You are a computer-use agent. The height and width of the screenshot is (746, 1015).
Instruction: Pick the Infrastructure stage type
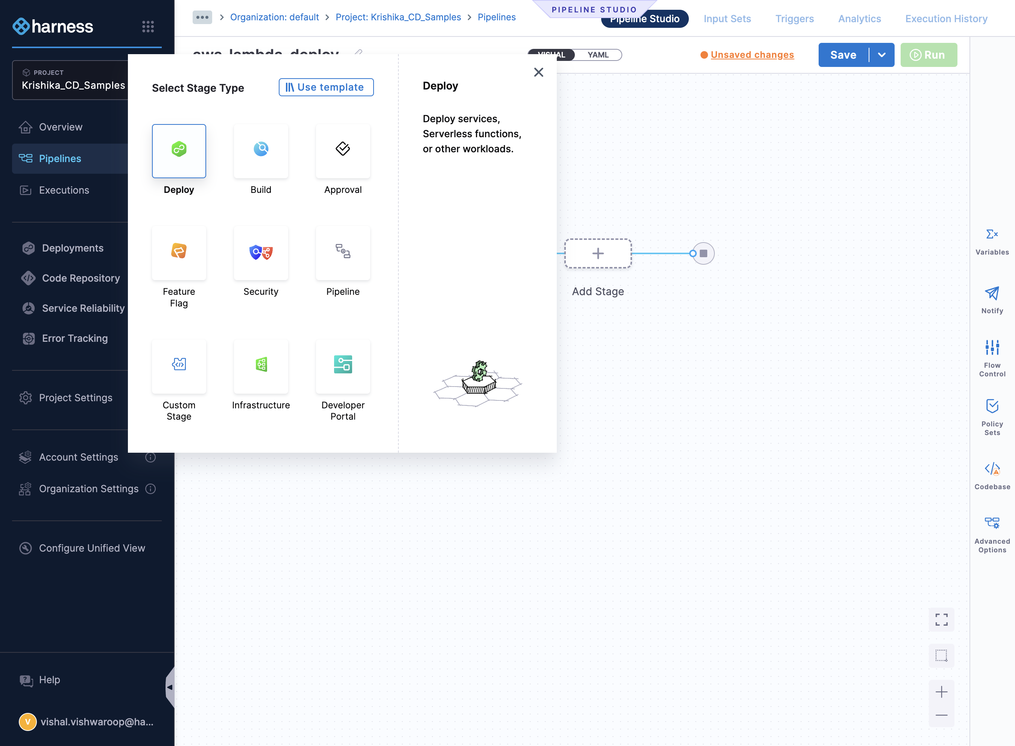pyautogui.click(x=261, y=366)
